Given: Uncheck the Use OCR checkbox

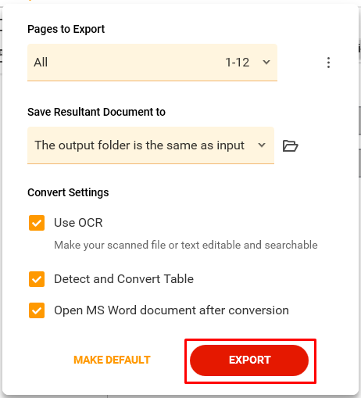Looking at the screenshot, I should 37,223.
